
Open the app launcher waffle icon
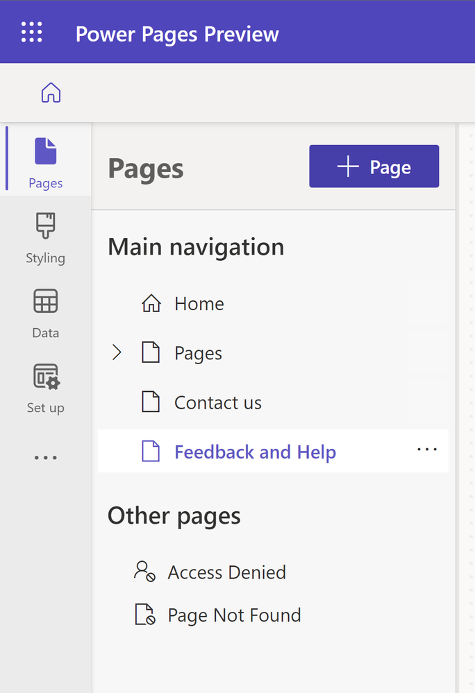[x=32, y=33]
